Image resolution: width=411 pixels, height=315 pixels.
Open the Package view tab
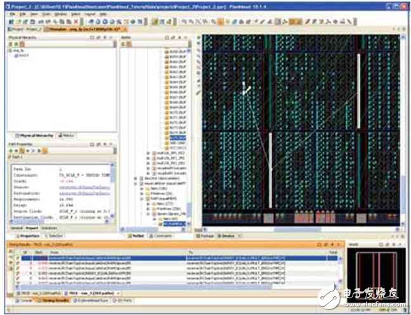click(x=209, y=235)
